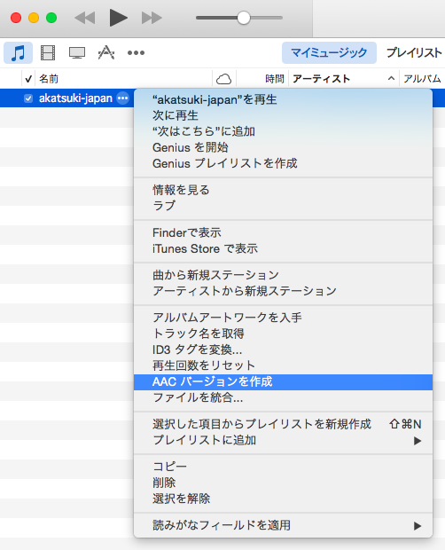Viewport: 445px width, 550px height.
Task: Click the volume slider knob
Action: pos(244,18)
